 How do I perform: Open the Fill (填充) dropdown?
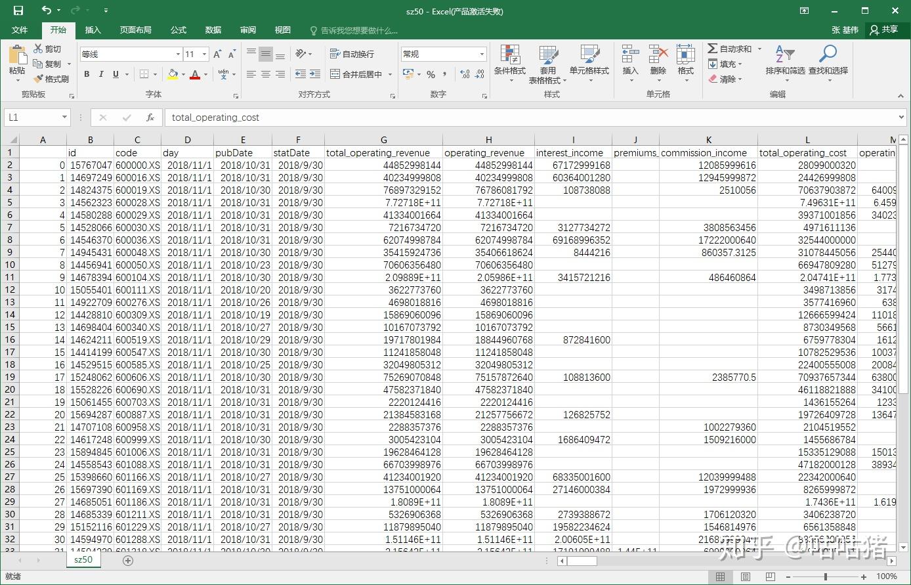(x=725, y=64)
